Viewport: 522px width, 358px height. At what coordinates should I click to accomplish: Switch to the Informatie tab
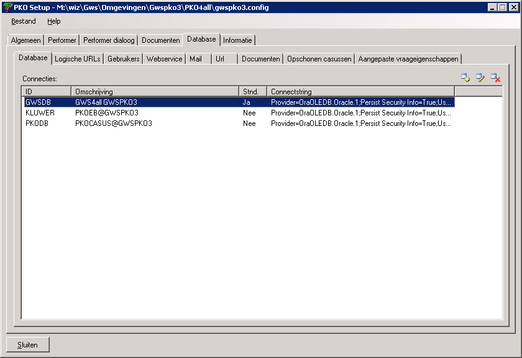pos(237,40)
